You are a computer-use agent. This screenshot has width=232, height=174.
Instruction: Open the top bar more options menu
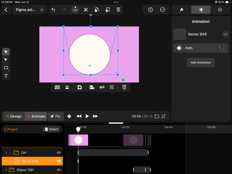click(163, 10)
